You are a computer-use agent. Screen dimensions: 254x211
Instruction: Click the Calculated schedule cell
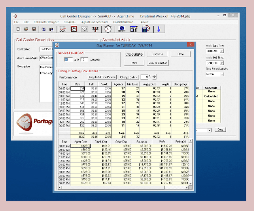tap(211, 96)
